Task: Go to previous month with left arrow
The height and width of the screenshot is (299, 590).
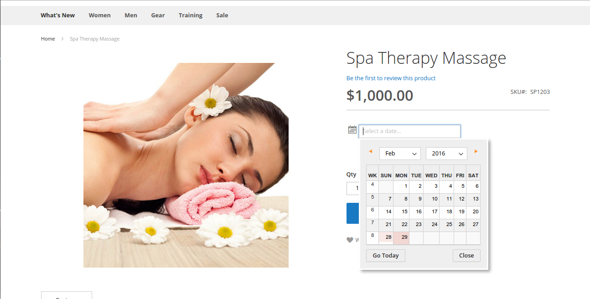Action: click(x=370, y=151)
